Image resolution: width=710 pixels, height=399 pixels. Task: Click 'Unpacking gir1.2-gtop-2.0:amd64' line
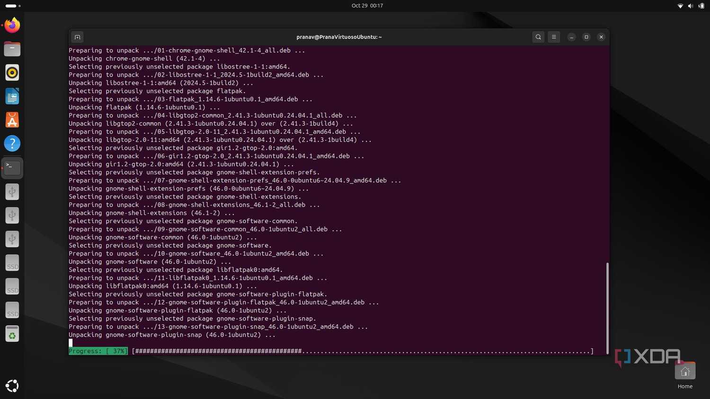point(181,164)
